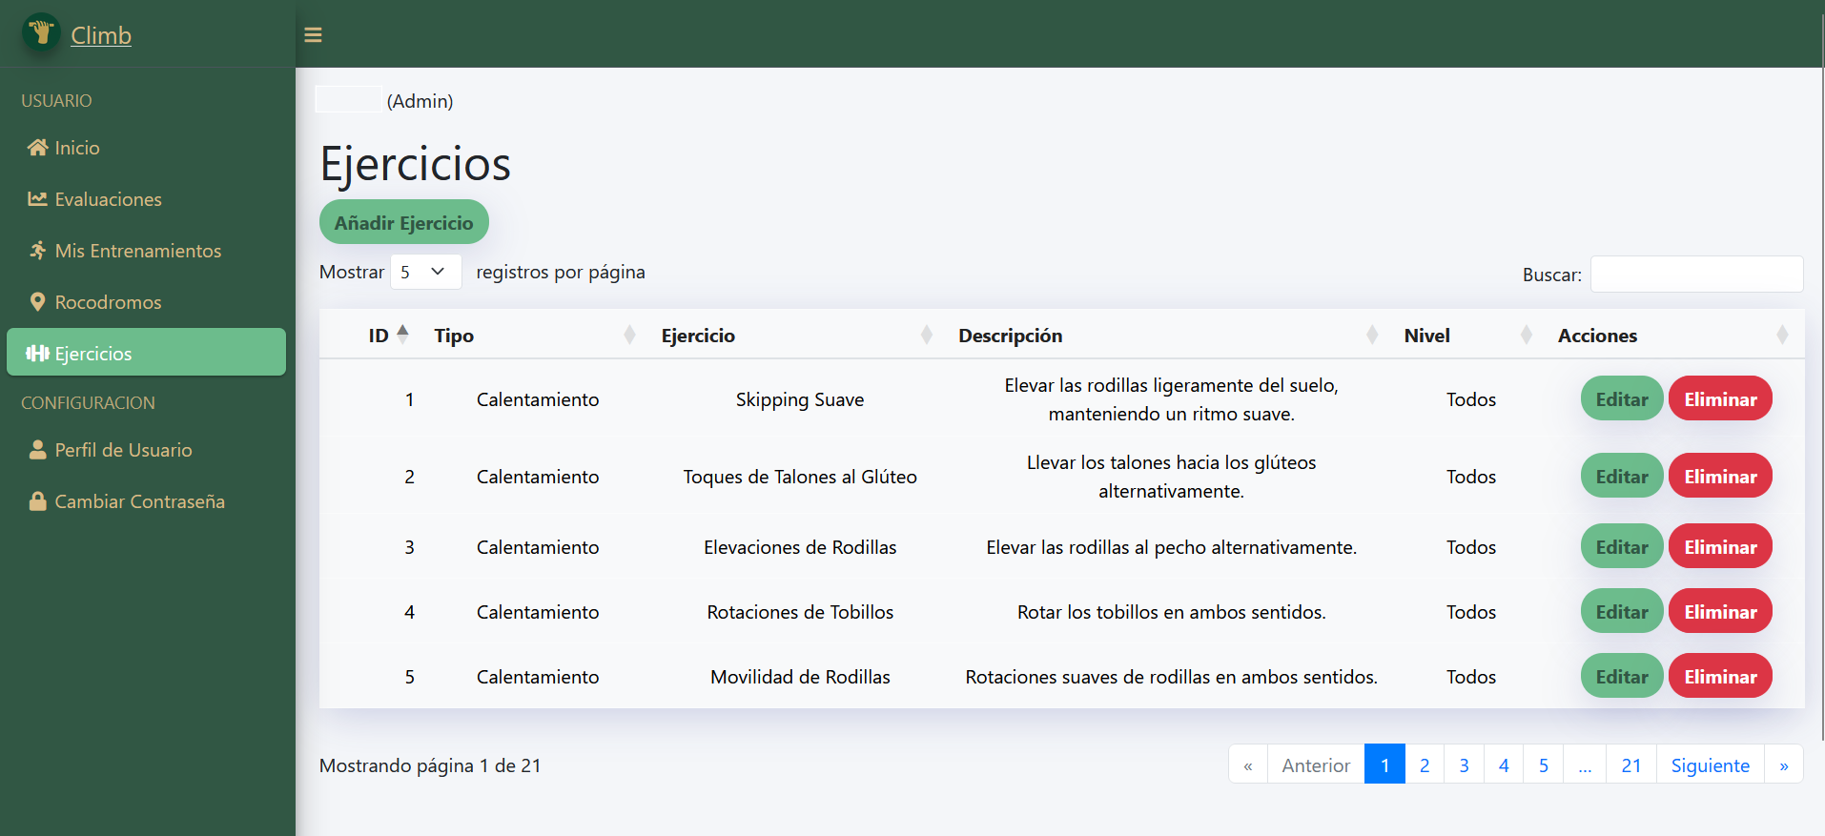This screenshot has width=1825, height=836.
Task: Click the Rocodromos map pin icon
Action: point(38,302)
